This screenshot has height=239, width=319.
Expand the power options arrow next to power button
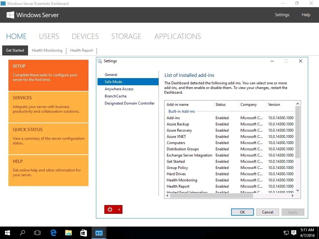tap(119, 209)
